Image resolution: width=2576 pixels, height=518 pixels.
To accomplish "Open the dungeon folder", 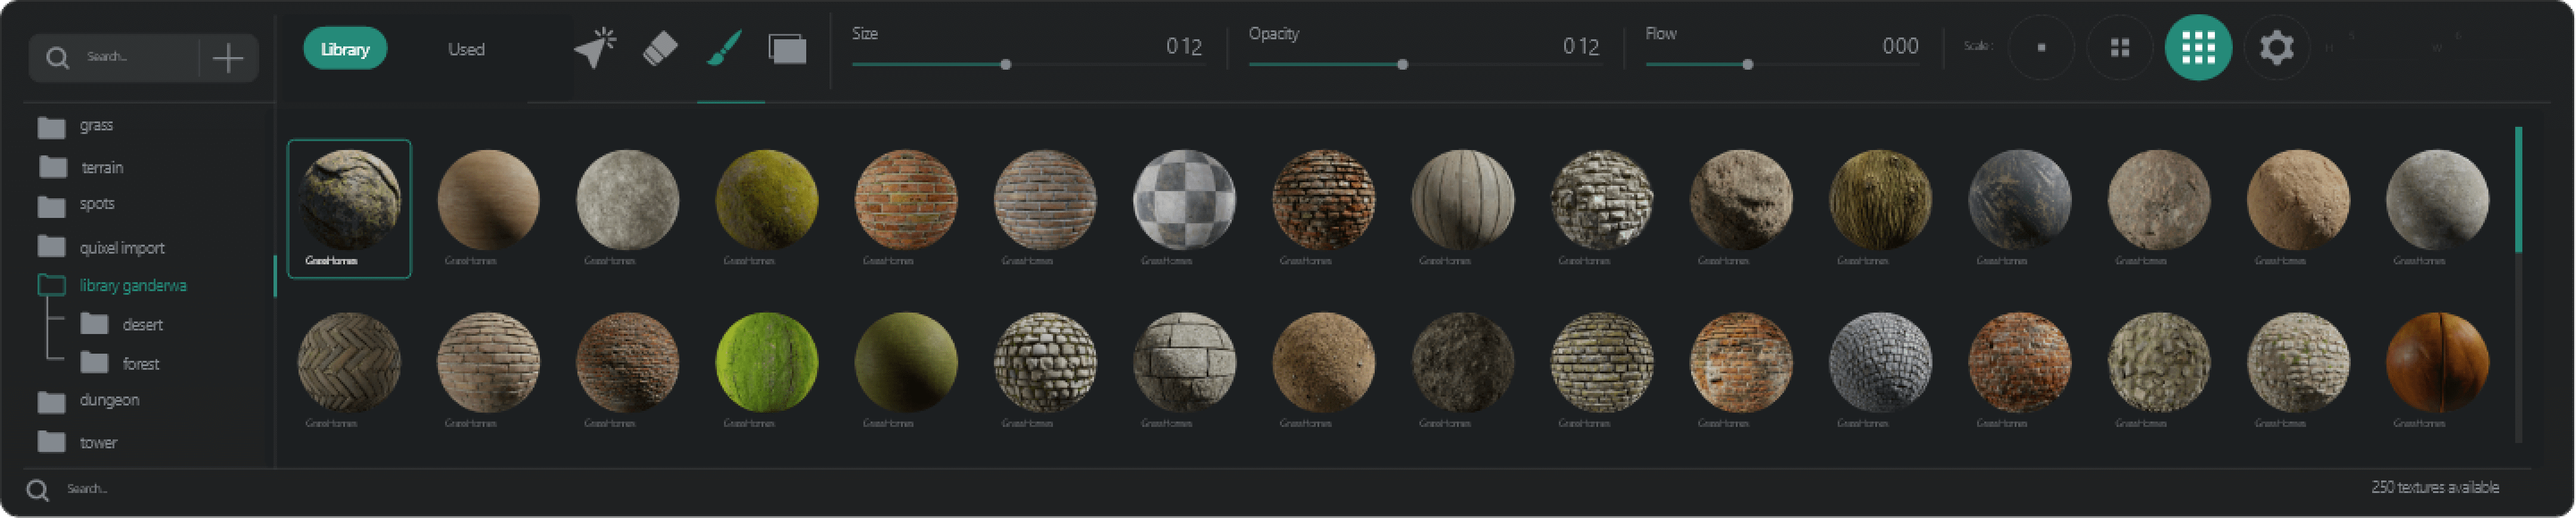I will tap(109, 401).
